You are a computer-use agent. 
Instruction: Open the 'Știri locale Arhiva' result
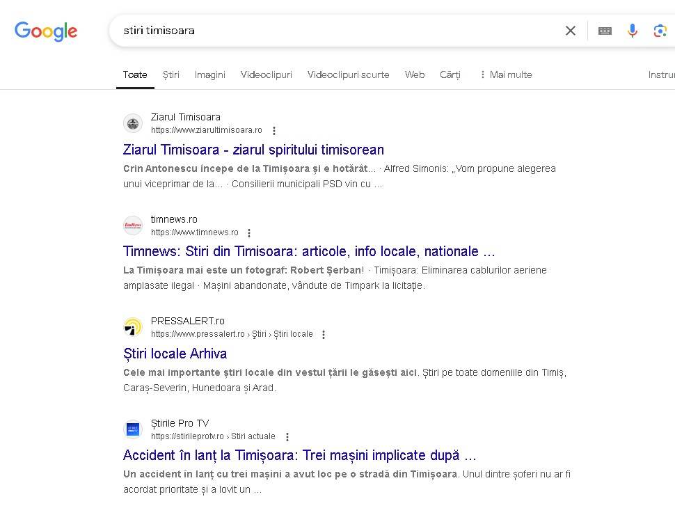pos(175,354)
